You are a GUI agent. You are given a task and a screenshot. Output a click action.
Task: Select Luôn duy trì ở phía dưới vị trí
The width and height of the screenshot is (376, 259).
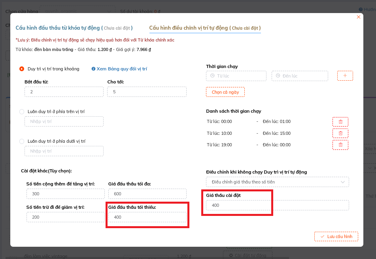pyautogui.click(x=22, y=141)
